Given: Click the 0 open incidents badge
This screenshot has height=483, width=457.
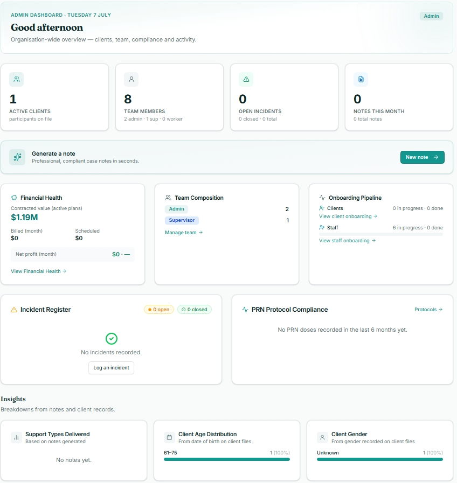Looking at the screenshot, I should click(159, 310).
